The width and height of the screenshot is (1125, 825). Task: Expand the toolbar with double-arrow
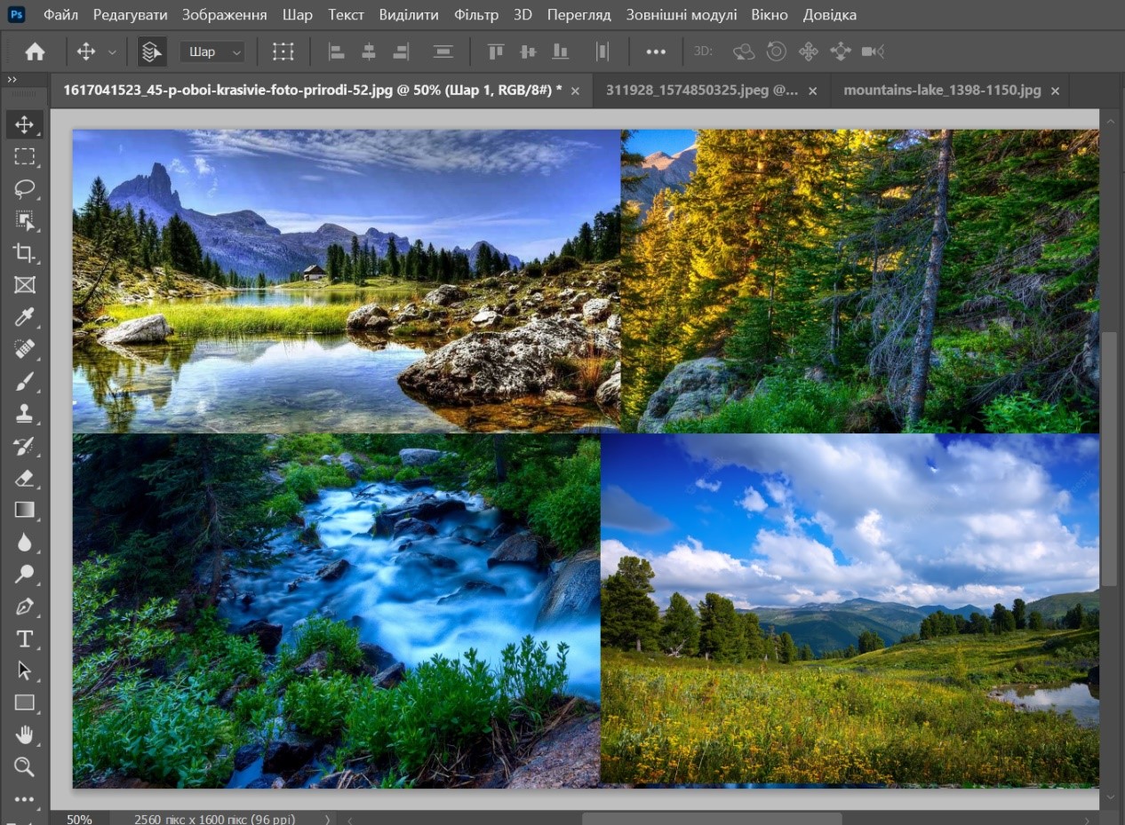(12, 80)
